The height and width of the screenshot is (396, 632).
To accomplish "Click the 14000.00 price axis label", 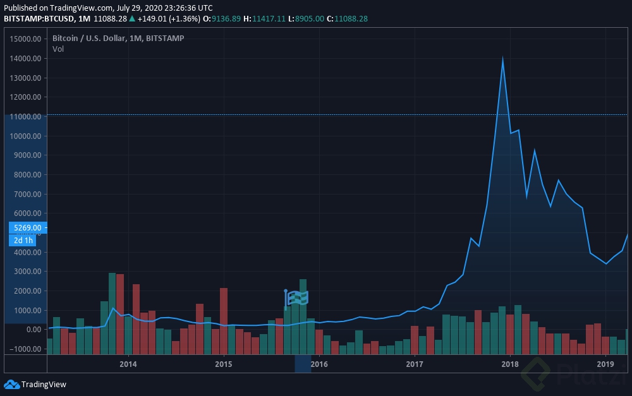I will [25, 58].
